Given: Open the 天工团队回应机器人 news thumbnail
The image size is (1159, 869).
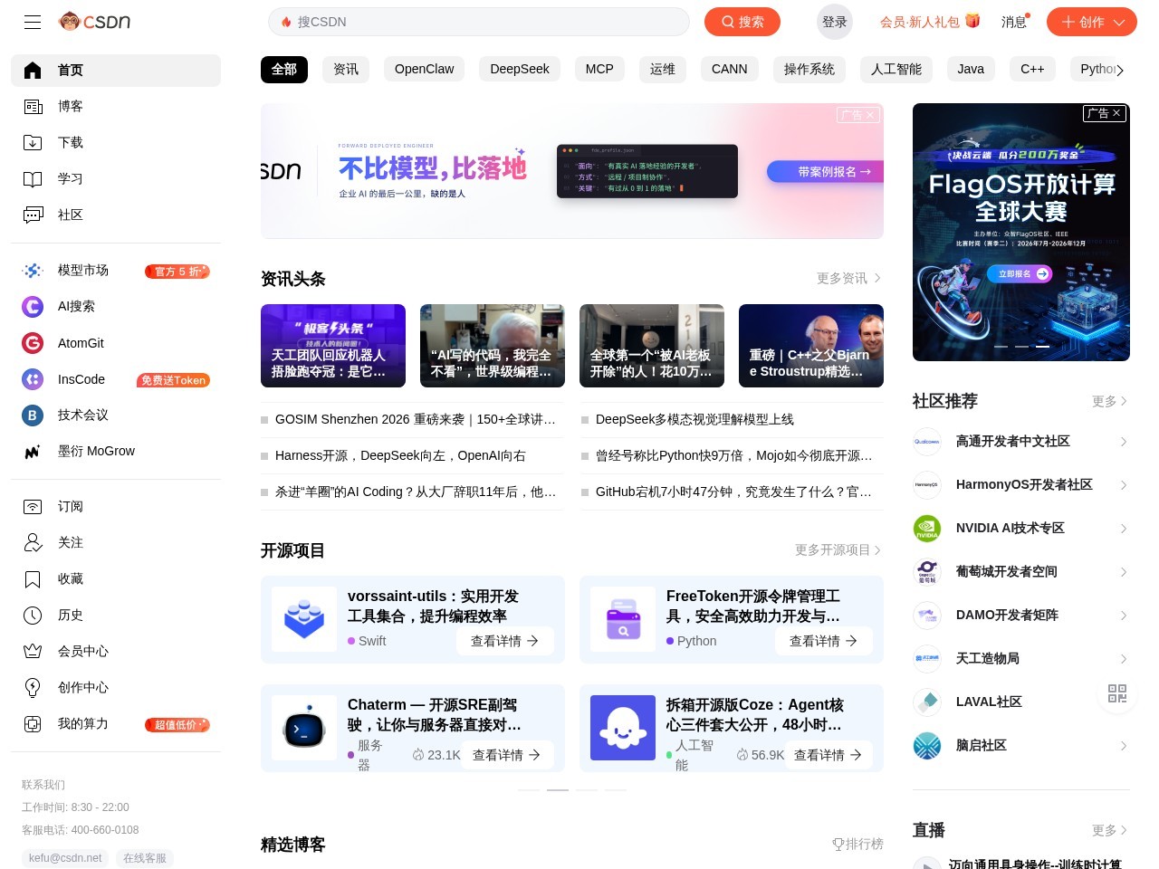Looking at the screenshot, I should [333, 346].
